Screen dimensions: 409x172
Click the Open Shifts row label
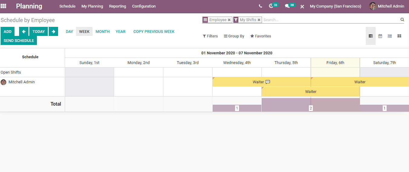coord(11,72)
